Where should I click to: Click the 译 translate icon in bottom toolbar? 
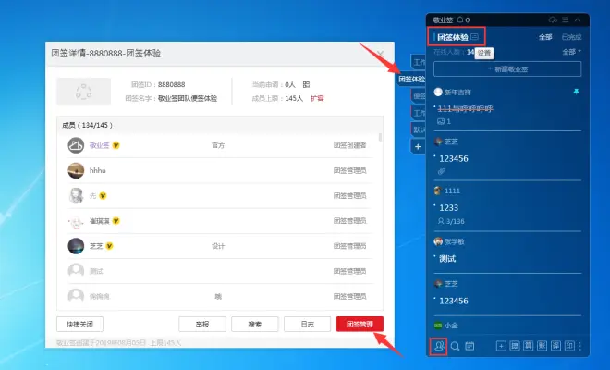pyautogui.click(x=555, y=346)
